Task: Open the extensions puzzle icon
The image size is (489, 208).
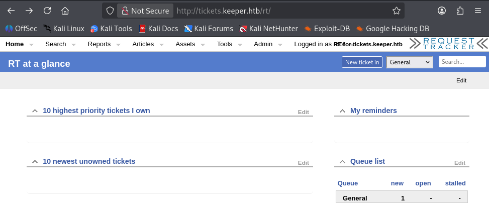Action: click(460, 11)
